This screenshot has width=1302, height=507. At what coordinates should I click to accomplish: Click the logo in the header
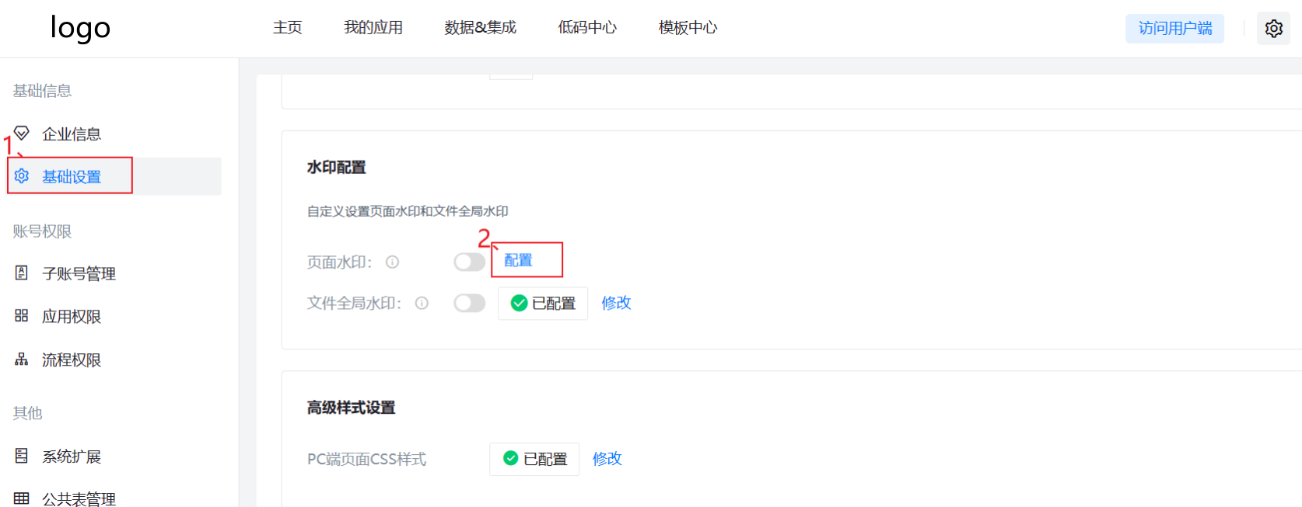[80, 28]
